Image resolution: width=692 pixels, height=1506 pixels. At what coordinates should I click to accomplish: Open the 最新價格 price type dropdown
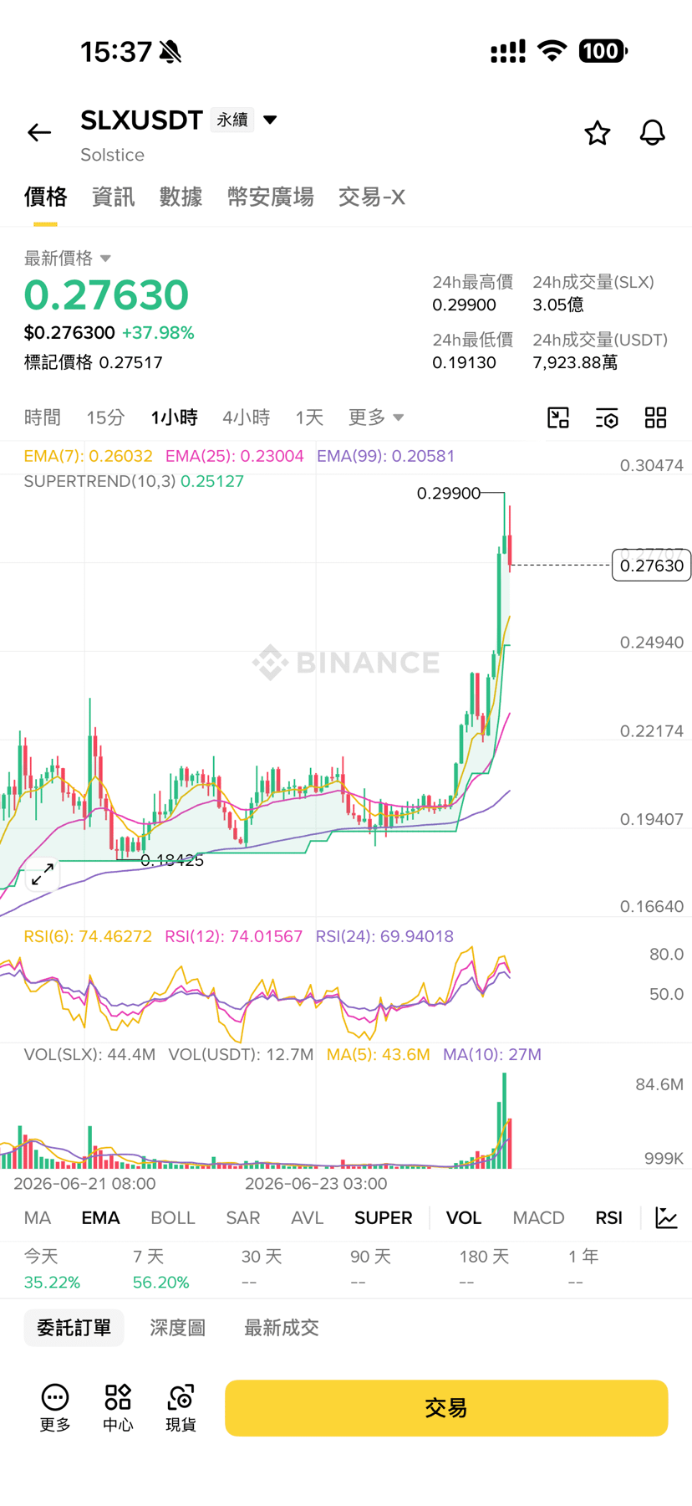[x=68, y=258]
